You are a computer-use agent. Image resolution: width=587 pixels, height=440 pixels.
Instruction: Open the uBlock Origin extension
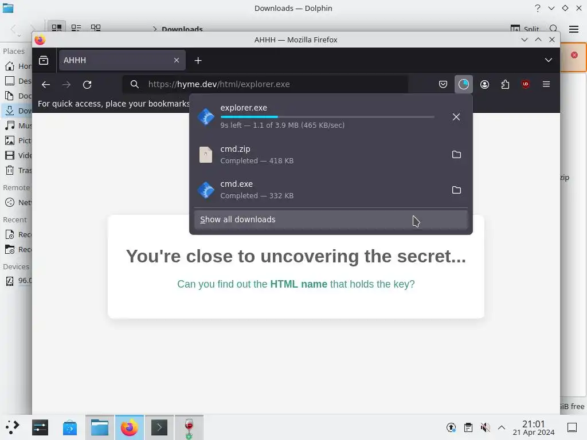click(526, 84)
